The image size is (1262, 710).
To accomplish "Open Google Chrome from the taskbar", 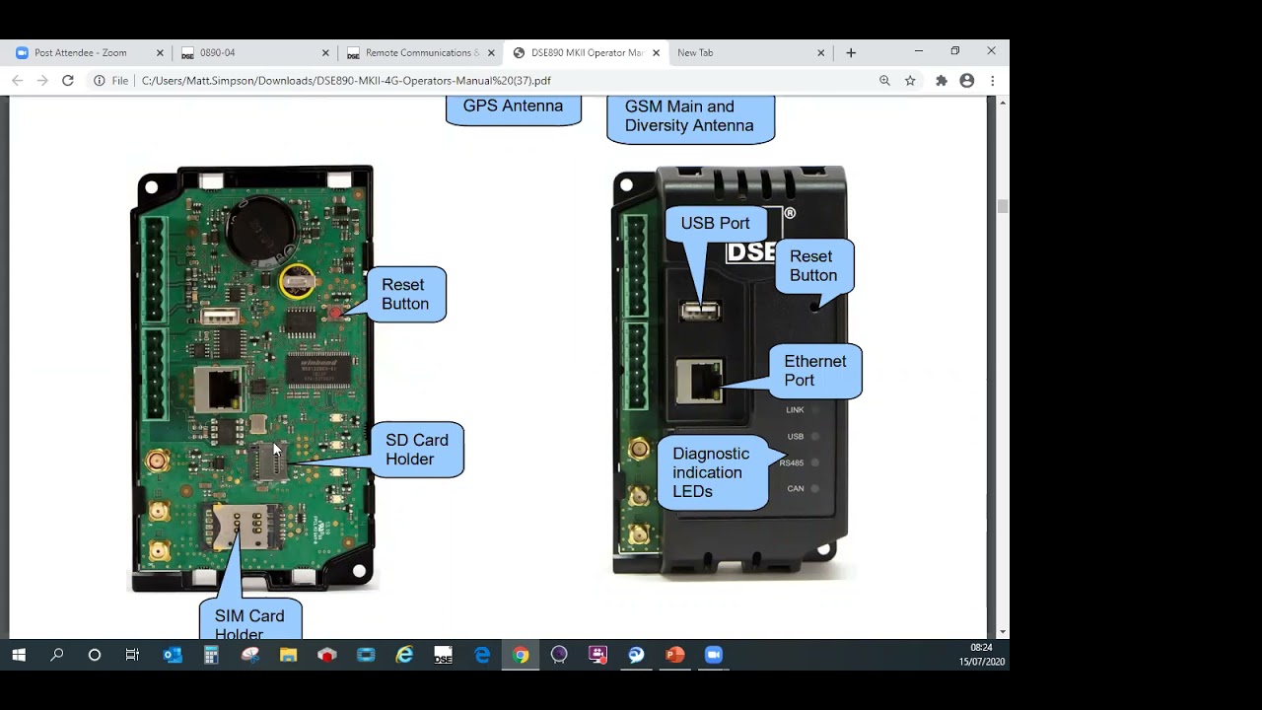I will point(521,655).
